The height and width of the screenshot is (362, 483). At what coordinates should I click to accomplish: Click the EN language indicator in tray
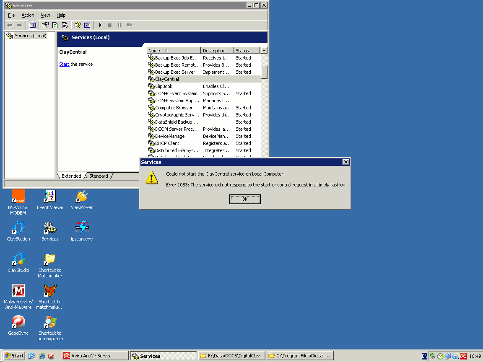pyautogui.click(x=424, y=356)
